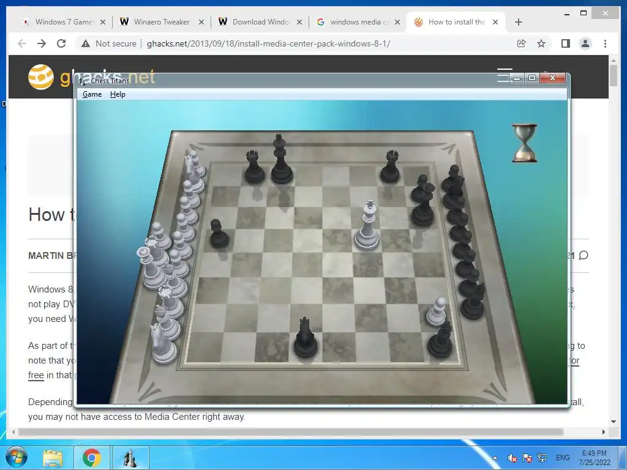Switch to Chrome from the taskbar
This screenshot has height=470, width=627.
(x=92, y=458)
